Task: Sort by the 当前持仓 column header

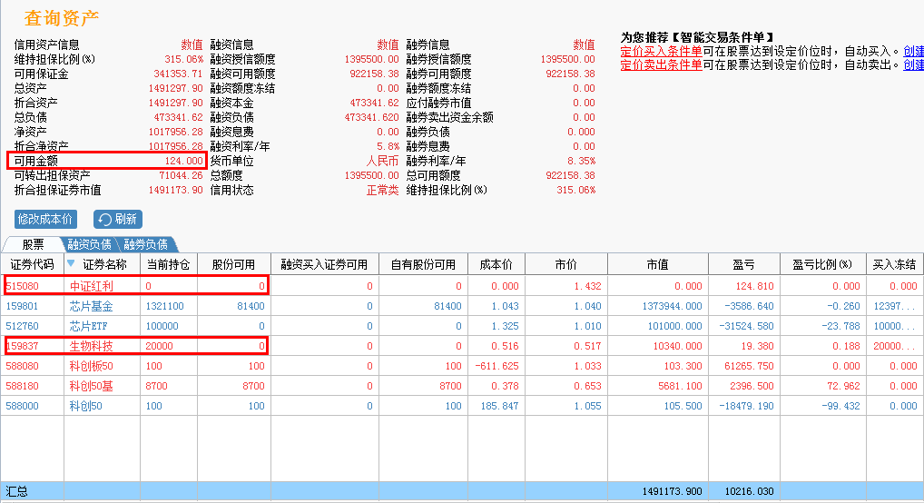Action: pos(169,264)
